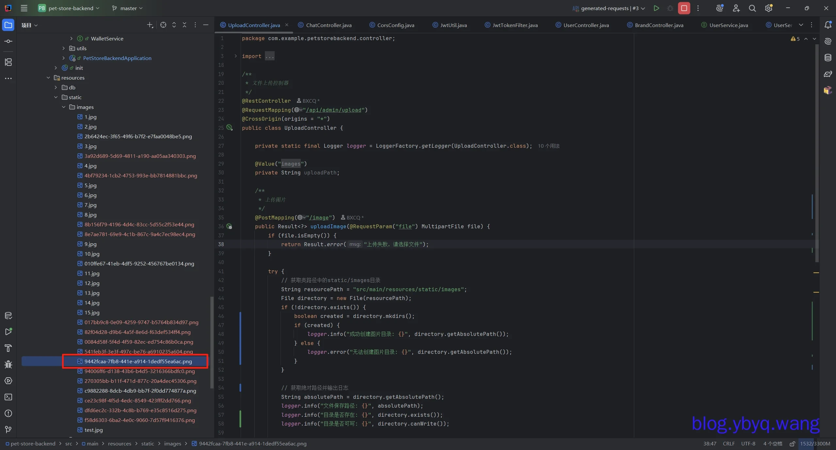Collapse the resources folder
The width and height of the screenshot is (836, 450).
tap(48, 78)
